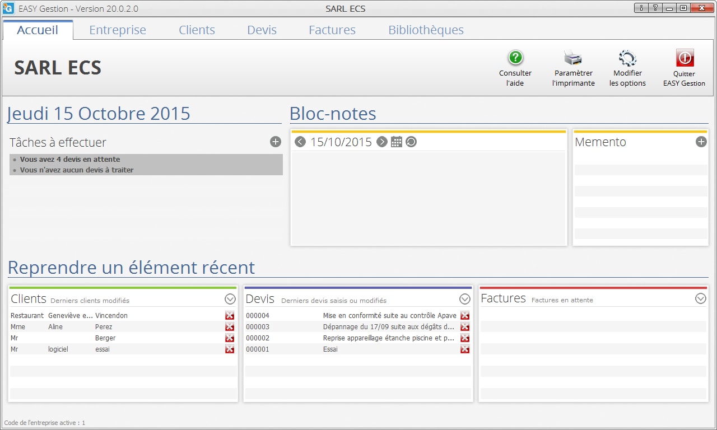Add a new task with plus icon
The height and width of the screenshot is (430, 717).
pyautogui.click(x=275, y=142)
